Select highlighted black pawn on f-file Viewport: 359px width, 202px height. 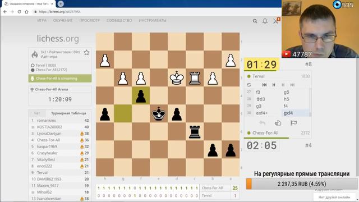[x=141, y=96]
